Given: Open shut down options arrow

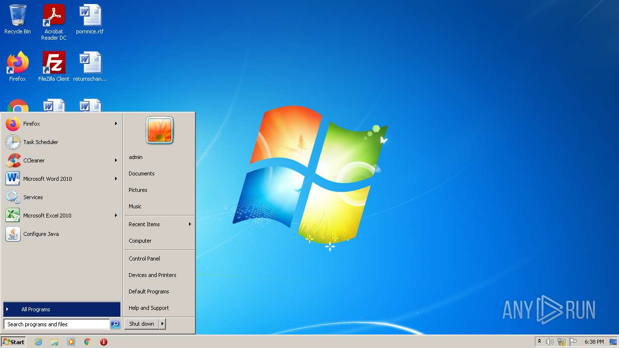Looking at the screenshot, I should click(x=162, y=324).
